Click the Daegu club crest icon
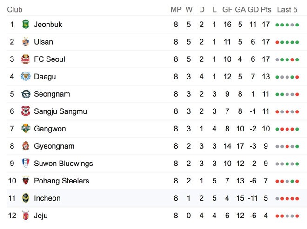The width and height of the screenshot is (307, 229). (26, 77)
